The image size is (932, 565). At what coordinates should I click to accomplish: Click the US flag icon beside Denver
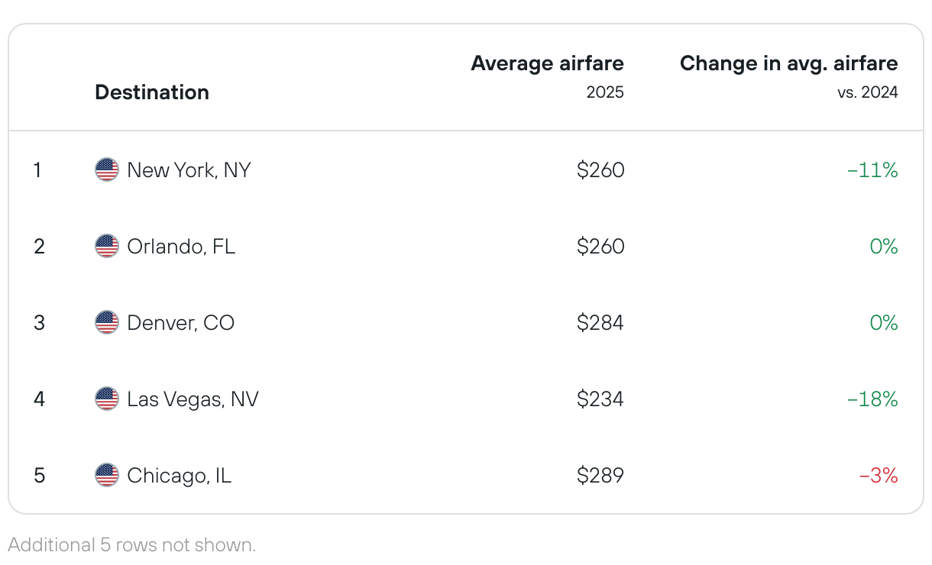107,322
